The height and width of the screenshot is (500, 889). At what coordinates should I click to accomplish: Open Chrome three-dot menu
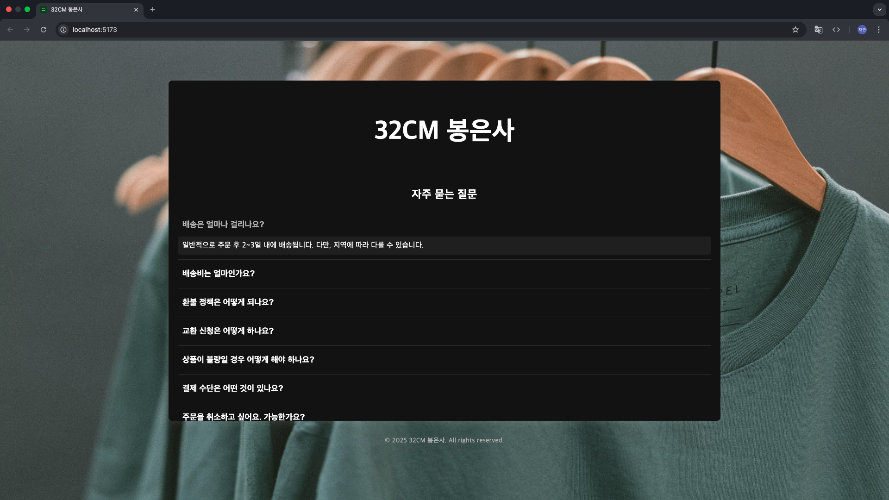879,30
